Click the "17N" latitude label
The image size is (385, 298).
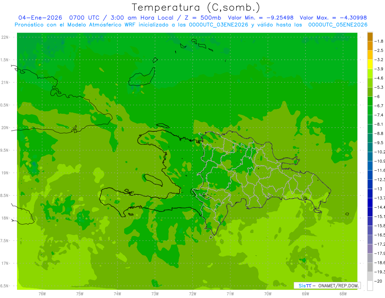(x=5, y=263)
